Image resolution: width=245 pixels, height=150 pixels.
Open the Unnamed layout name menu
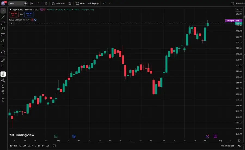[240, 3]
